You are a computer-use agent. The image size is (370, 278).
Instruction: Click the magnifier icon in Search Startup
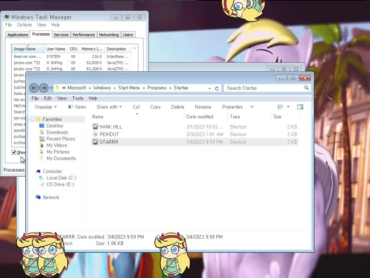(306, 88)
